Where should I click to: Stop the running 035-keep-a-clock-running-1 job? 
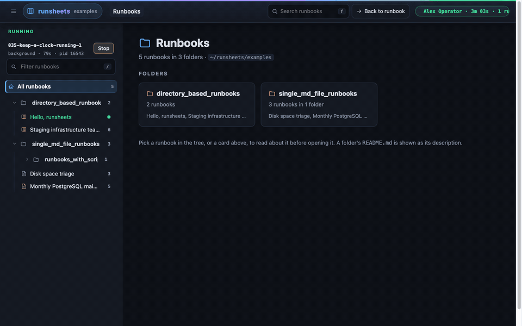(103, 48)
